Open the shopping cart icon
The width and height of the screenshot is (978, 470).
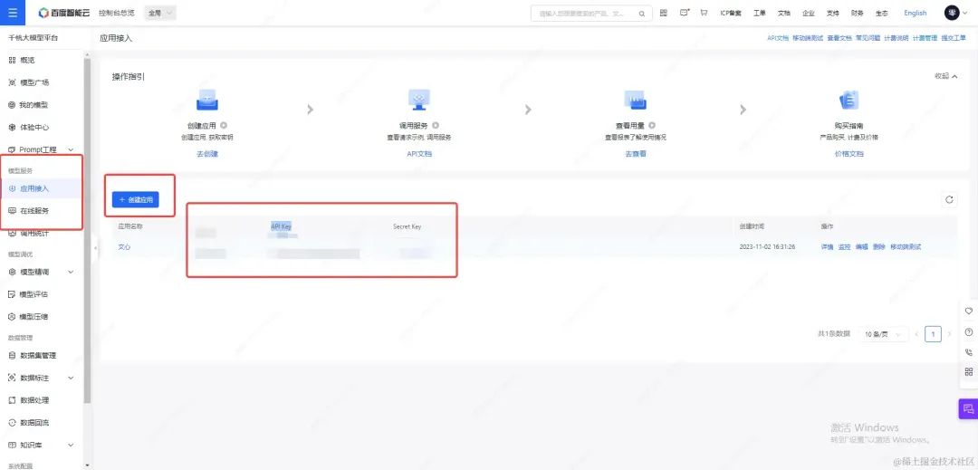tap(705, 13)
